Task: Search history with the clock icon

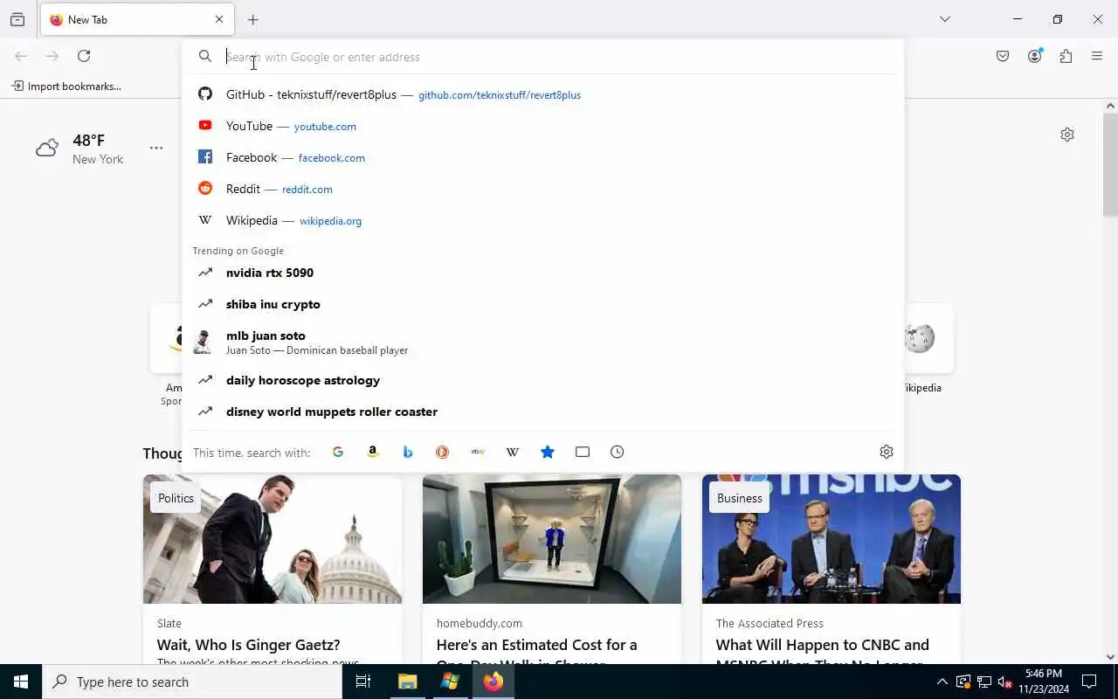Action: (x=618, y=452)
